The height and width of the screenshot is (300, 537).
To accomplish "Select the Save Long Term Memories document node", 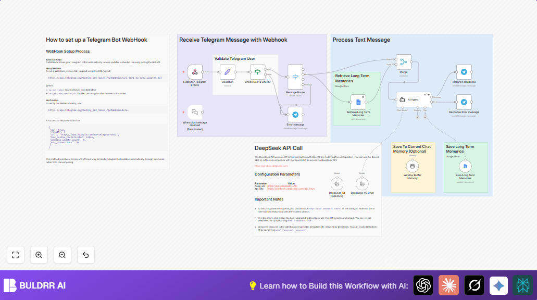I will (x=465, y=167).
